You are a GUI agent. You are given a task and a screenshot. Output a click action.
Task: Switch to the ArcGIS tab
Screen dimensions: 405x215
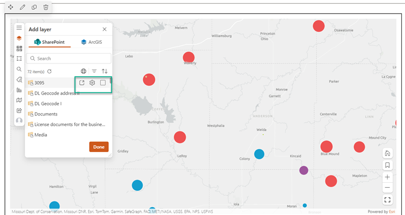pos(91,42)
